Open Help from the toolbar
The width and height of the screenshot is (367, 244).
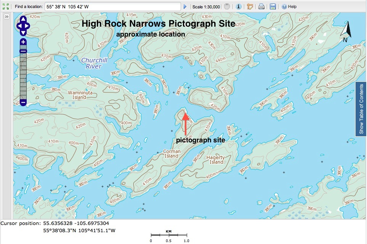click(x=289, y=6)
